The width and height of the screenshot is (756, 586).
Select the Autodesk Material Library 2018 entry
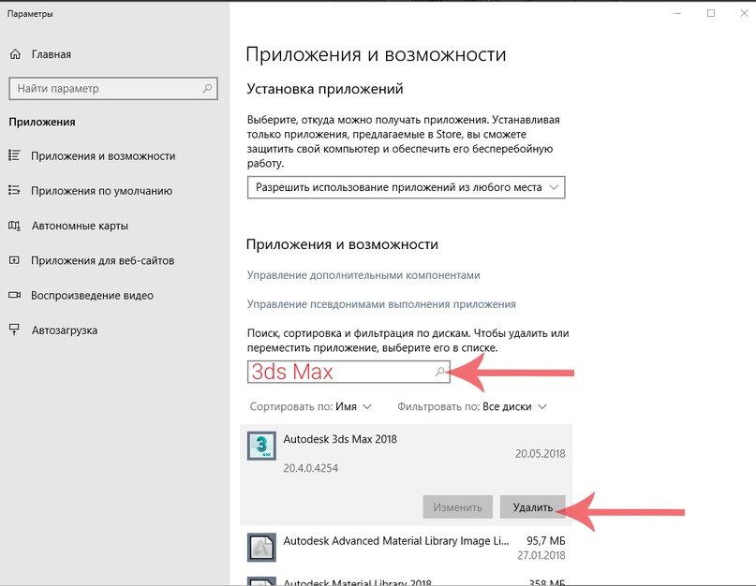click(x=406, y=580)
